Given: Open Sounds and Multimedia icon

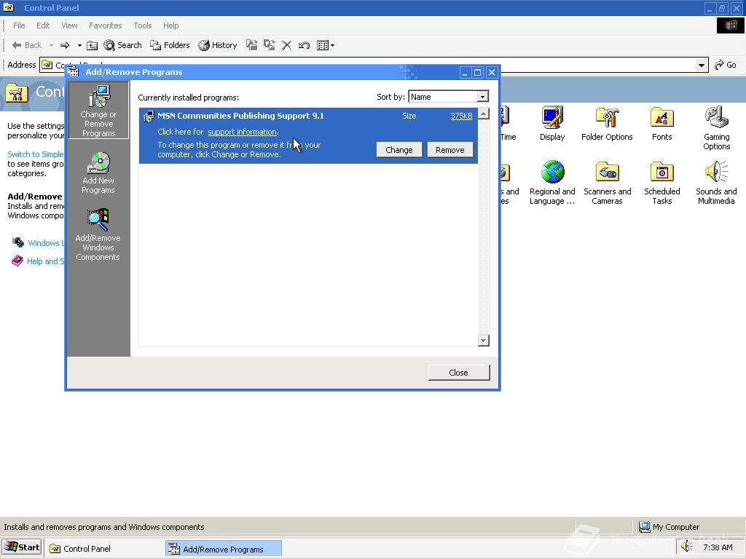Looking at the screenshot, I should click(x=716, y=183).
